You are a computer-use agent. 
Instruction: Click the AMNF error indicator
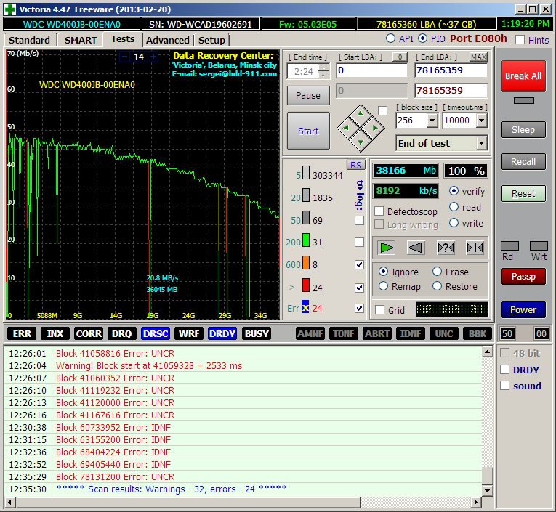coord(310,334)
